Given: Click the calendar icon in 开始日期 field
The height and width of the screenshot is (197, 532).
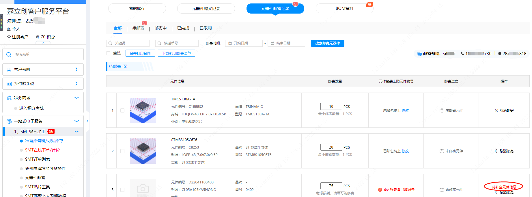Looking at the screenshot, I should [x=230, y=43].
